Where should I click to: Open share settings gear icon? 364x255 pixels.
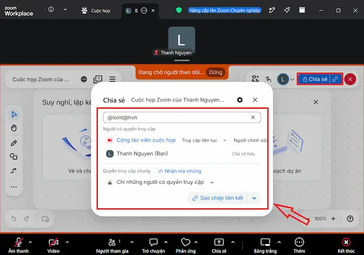coord(240,100)
